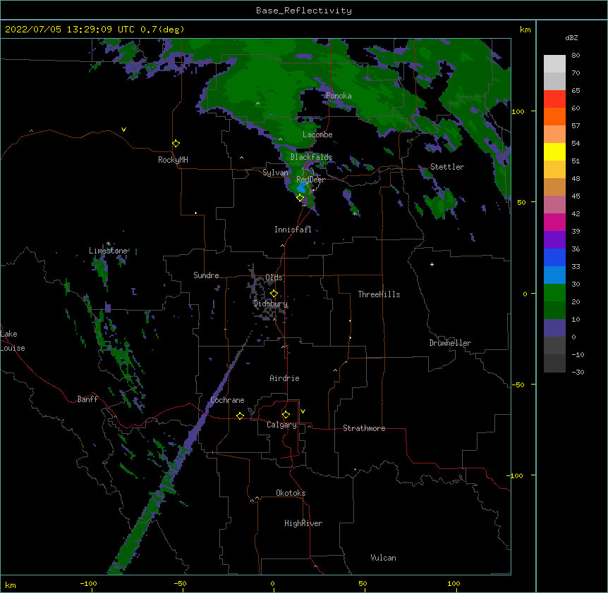Click the Sundre city label

[206, 275]
